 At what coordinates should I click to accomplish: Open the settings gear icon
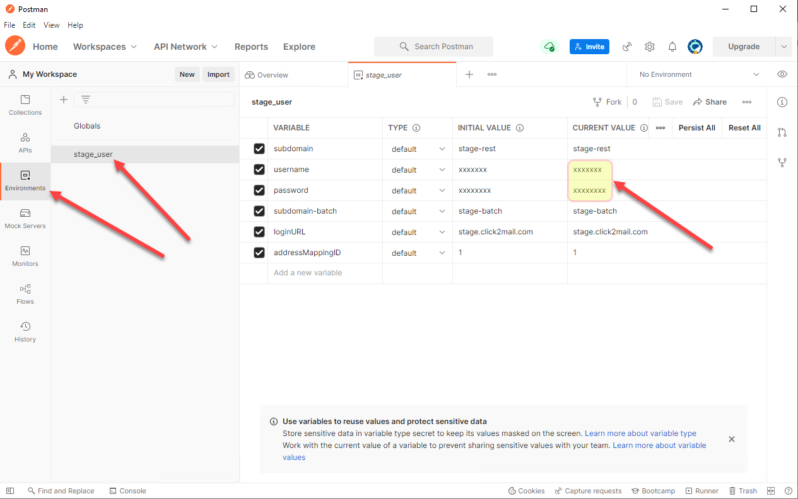pos(650,47)
